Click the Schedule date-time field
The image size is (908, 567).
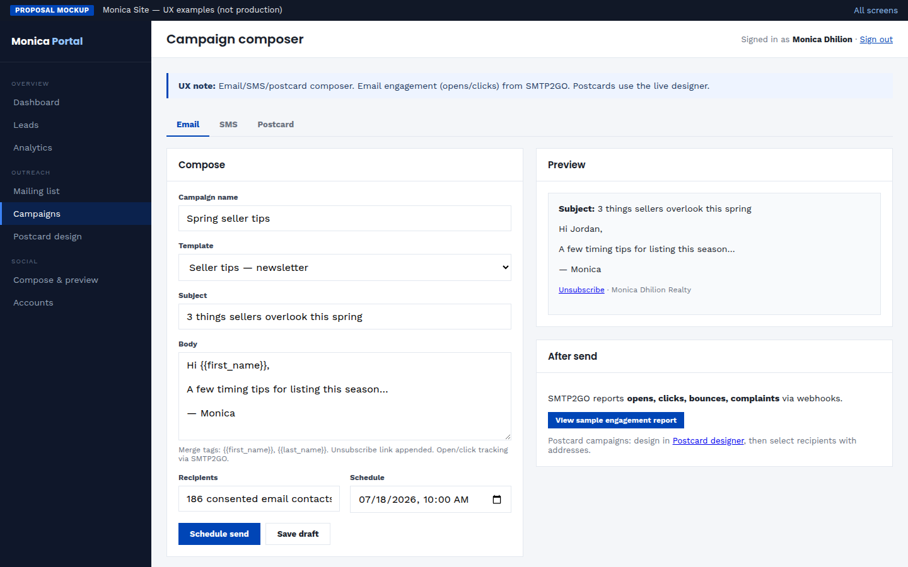coord(431,500)
